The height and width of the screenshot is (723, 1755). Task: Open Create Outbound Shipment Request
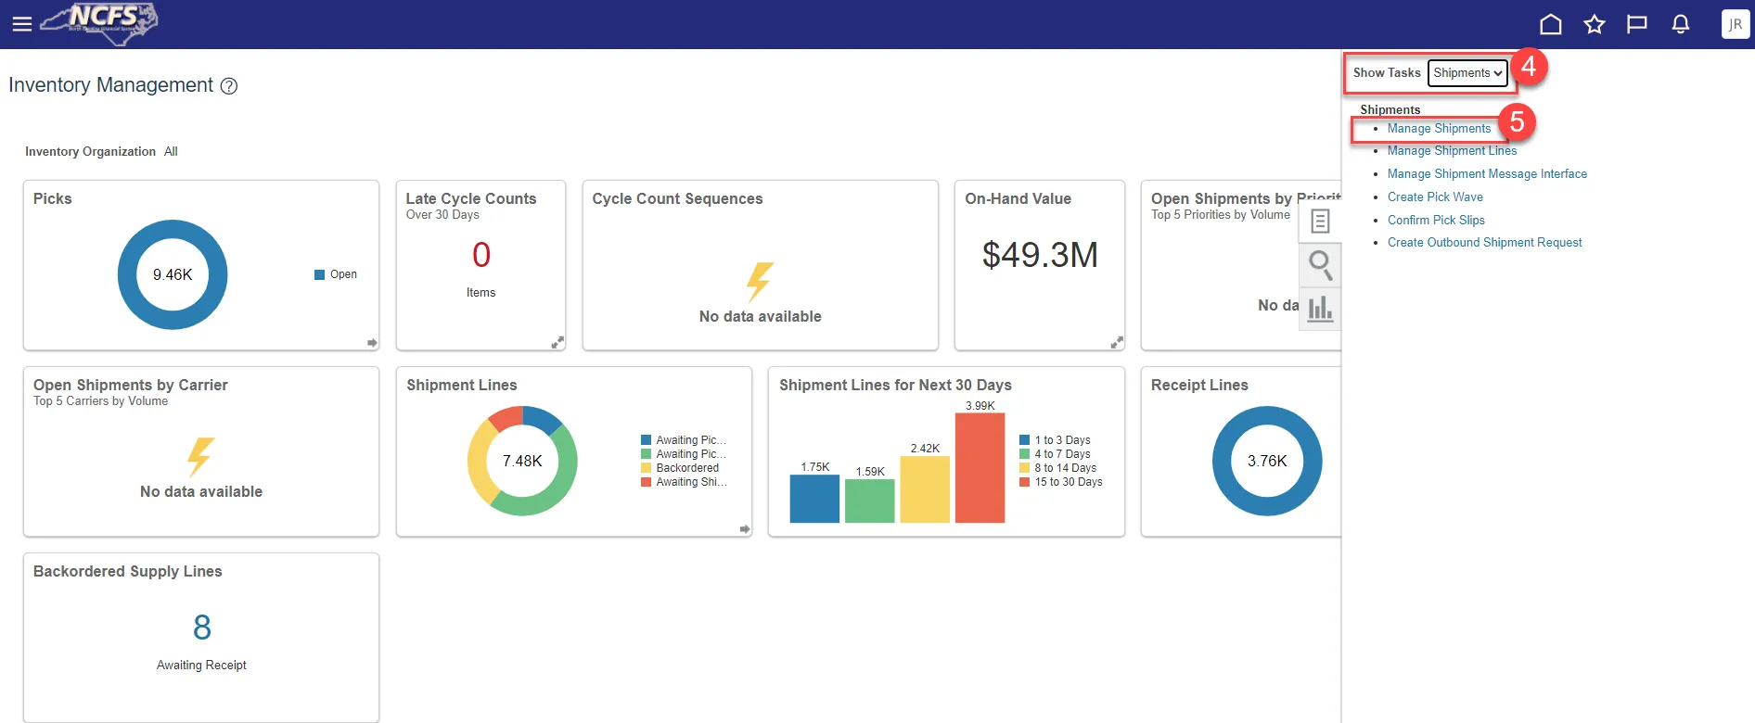point(1484,243)
